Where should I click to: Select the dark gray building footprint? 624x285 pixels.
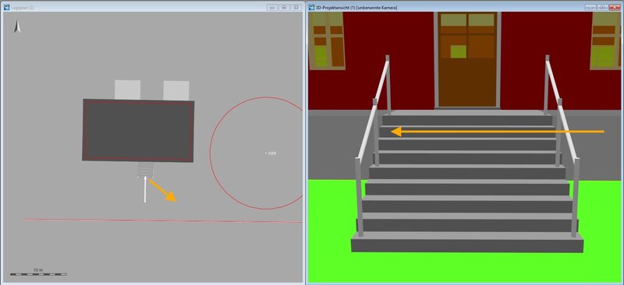(138, 130)
